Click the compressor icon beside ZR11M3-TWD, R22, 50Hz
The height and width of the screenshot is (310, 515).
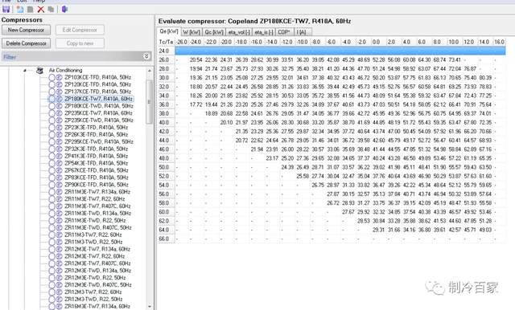[x=59, y=243]
